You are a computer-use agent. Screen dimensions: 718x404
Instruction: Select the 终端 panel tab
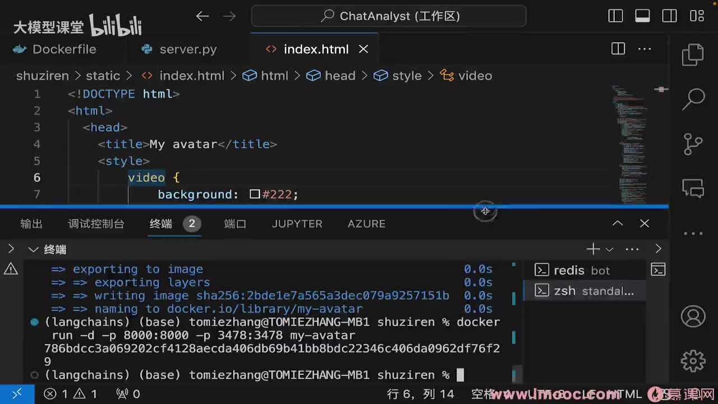(161, 224)
